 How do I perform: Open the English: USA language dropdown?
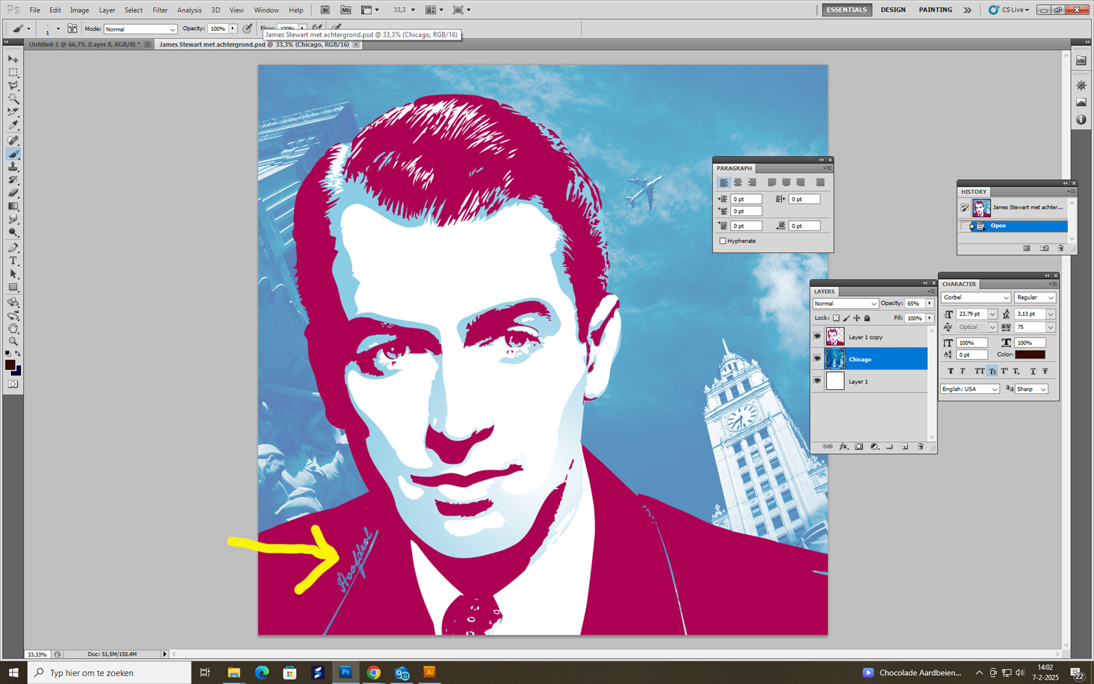click(970, 389)
